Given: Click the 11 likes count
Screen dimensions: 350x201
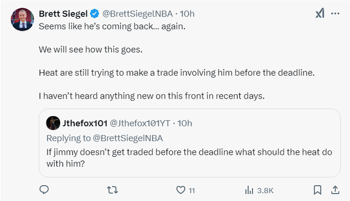Looking at the screenshot, I should pyautogui.click(x=192, y=191).
